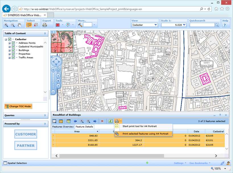Click the Quicksearch input field
This screenshot has height=173, width=233.
click(202, 25)
